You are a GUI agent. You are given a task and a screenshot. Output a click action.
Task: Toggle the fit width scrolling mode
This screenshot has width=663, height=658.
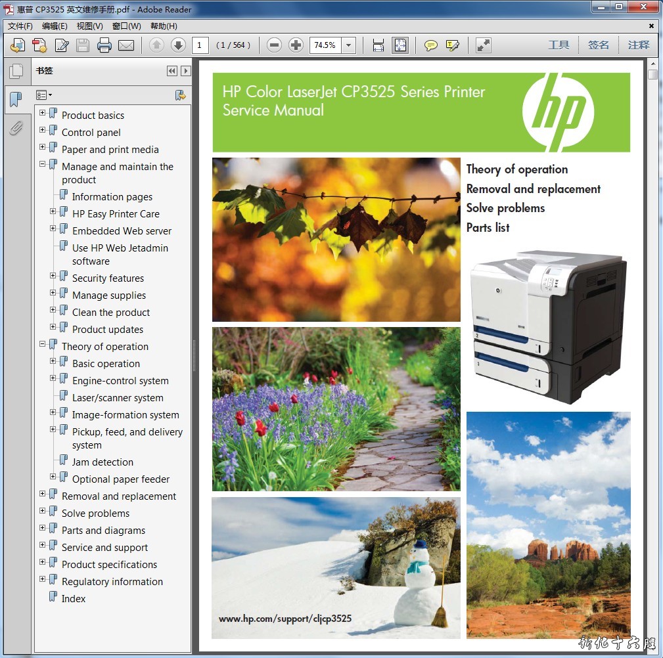point(378,45)
